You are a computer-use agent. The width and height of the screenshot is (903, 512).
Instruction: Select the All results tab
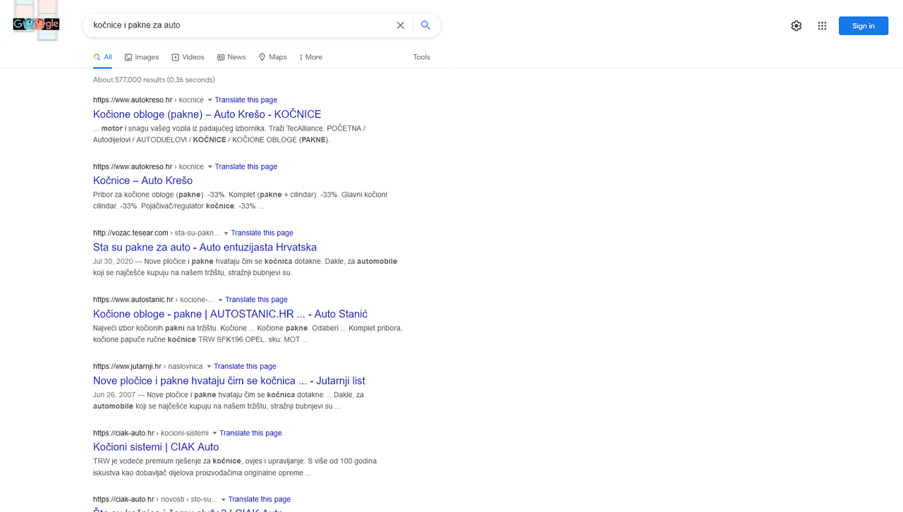pos(102,57)
